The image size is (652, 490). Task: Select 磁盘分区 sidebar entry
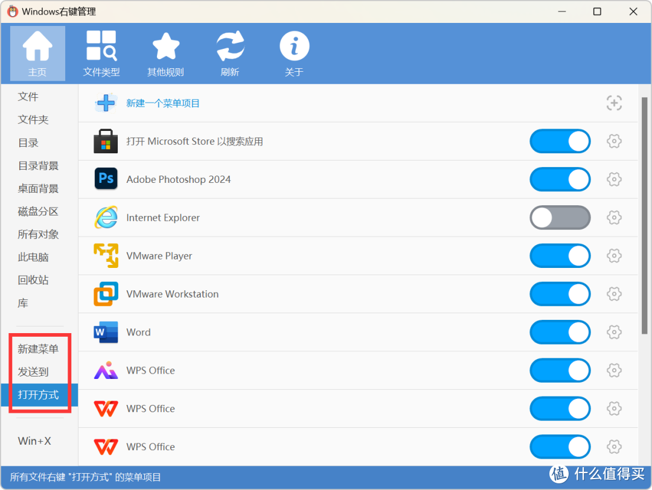tap(38, 212)
